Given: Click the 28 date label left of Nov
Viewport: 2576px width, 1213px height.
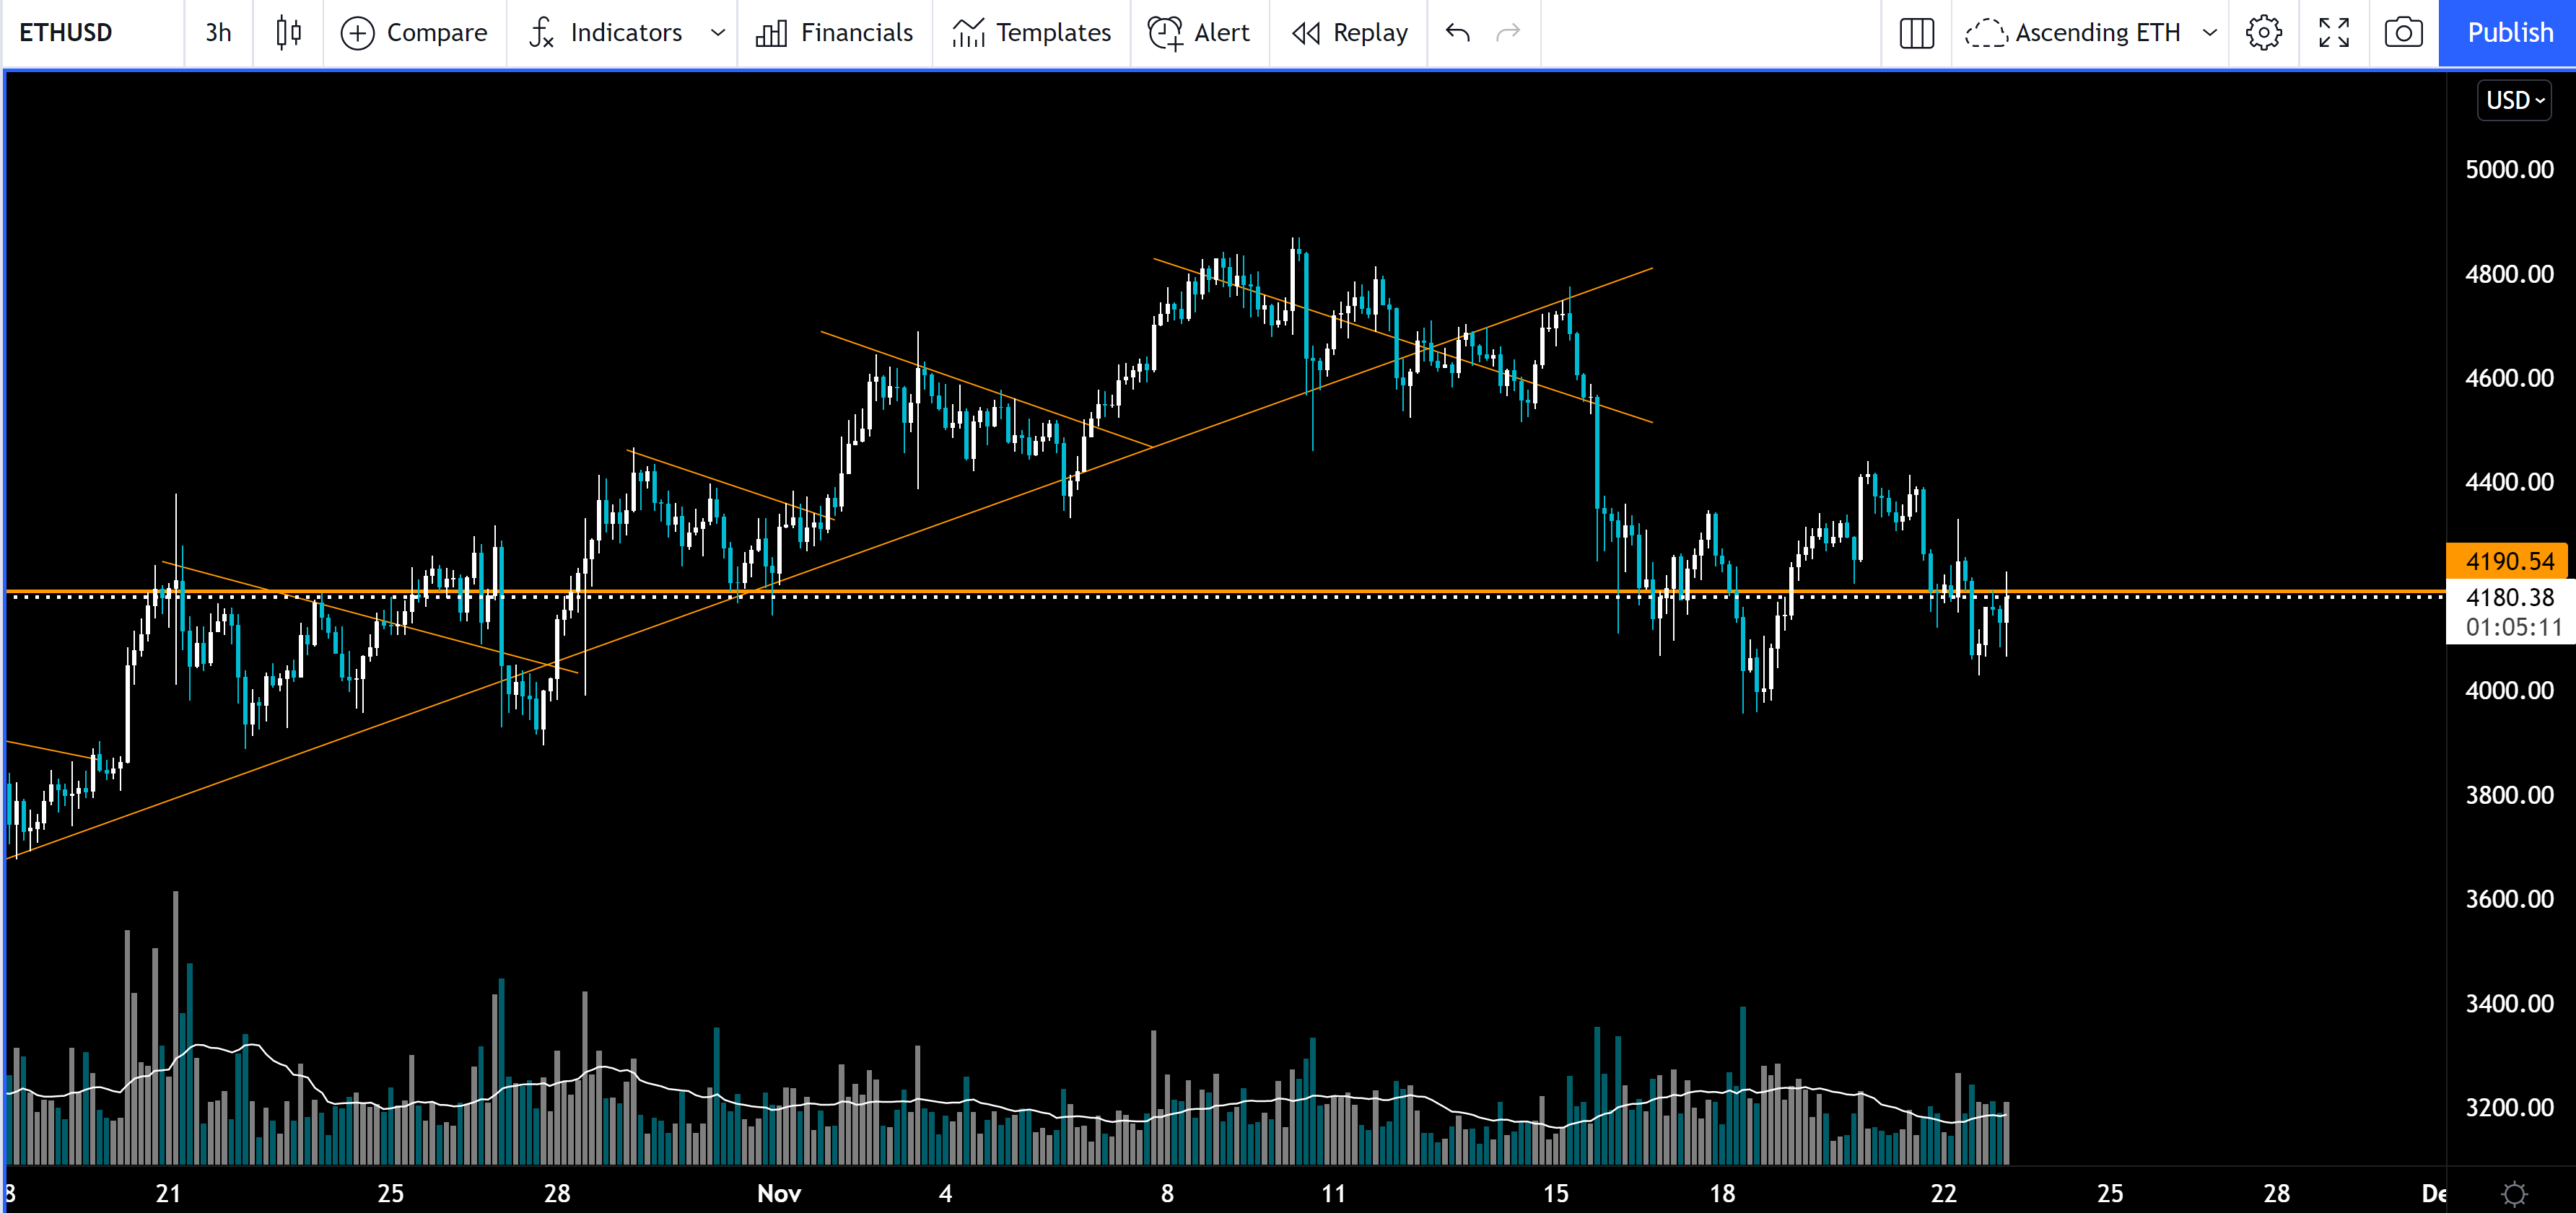Looking at the screenshot, I should click(x=557, y=1193).
